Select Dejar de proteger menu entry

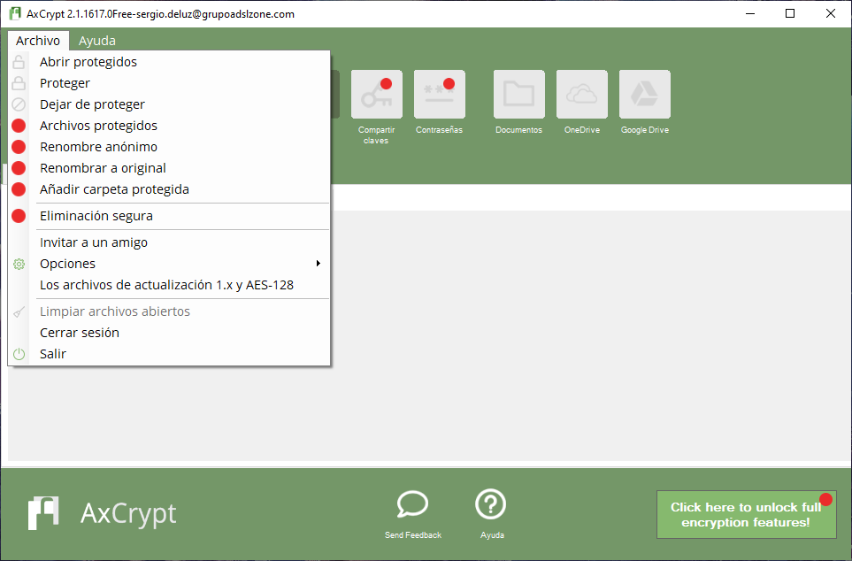pos(92,104)
